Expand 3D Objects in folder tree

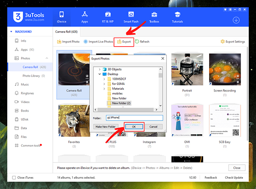(99, 69)
